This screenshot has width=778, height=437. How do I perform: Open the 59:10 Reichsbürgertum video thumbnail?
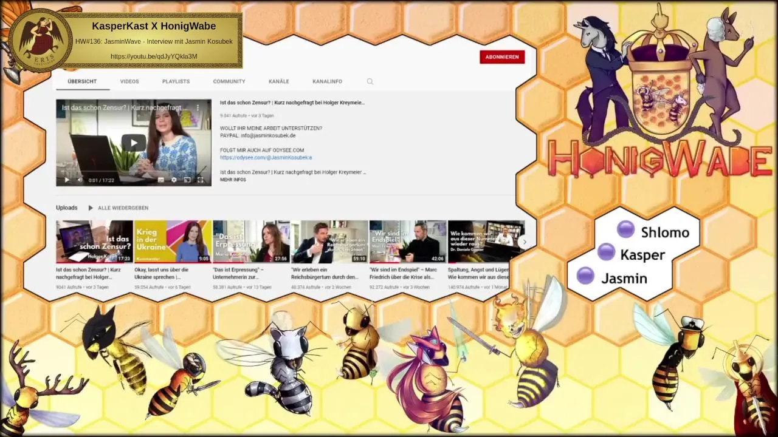pyautogui.click(x=329, y=242)
